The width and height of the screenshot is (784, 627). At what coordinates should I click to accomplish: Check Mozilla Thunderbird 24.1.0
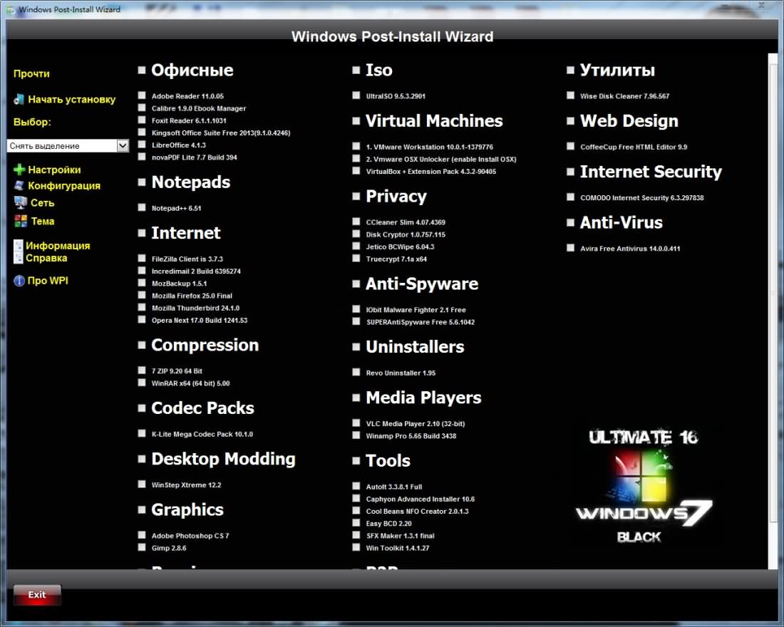point(142,308)
